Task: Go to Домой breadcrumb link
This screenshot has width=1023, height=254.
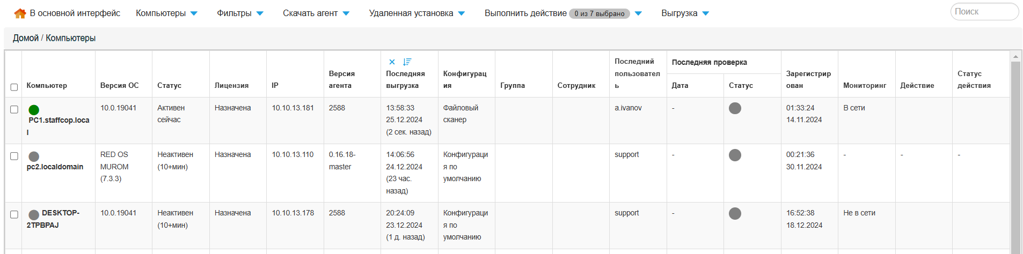Action: click(x=26, y=38)
